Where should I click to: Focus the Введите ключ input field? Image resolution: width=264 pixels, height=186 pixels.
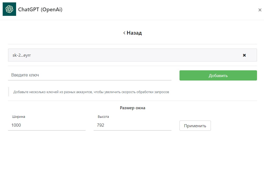coord(90,75)
